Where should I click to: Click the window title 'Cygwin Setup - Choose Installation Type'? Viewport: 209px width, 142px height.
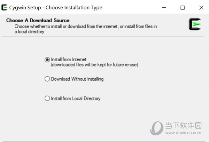[56, 8]
